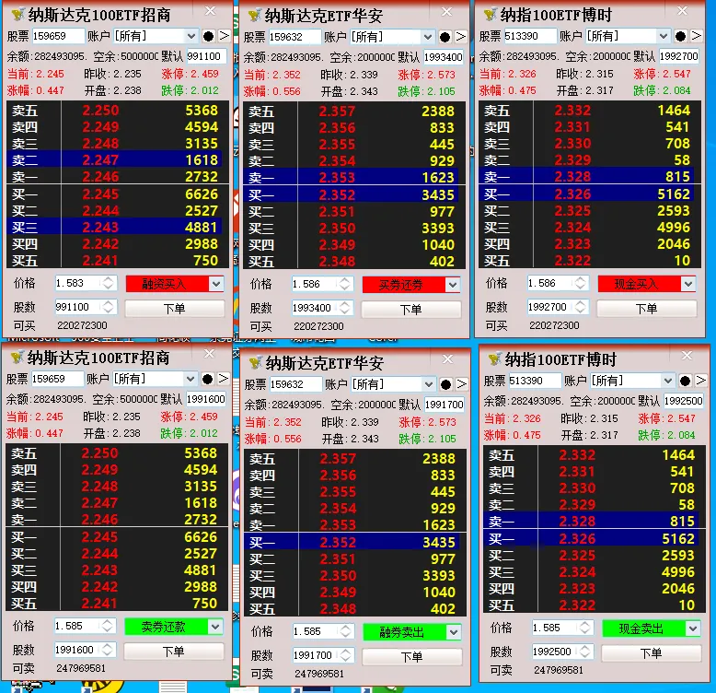
Task: Click the title icon of the 卖券还款 纳斯达克100ETF招商 window
Action: pos(17,358)
